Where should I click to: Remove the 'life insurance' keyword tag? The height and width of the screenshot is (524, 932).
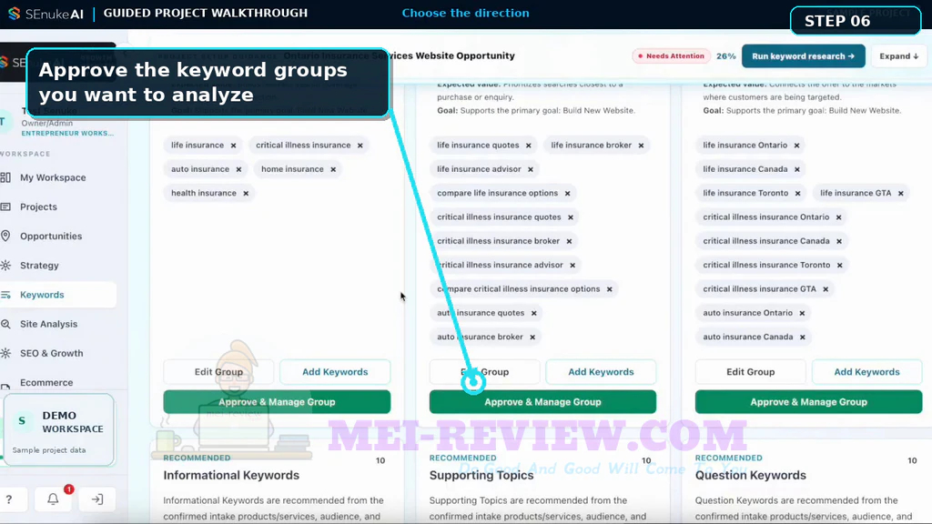point(234,146)
